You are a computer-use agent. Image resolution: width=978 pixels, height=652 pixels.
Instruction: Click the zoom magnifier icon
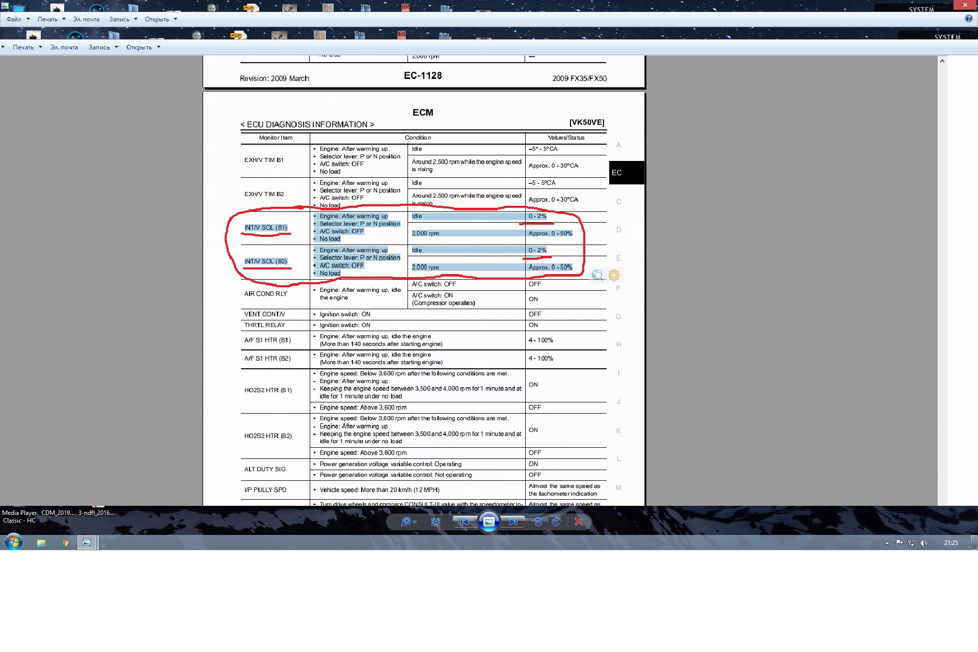coord(405,522)
